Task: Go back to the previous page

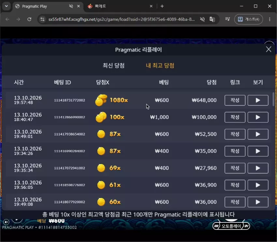Action: coord(7,19)
